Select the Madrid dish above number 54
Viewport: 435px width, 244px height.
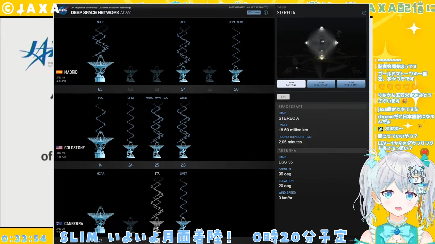pos(183,74)
